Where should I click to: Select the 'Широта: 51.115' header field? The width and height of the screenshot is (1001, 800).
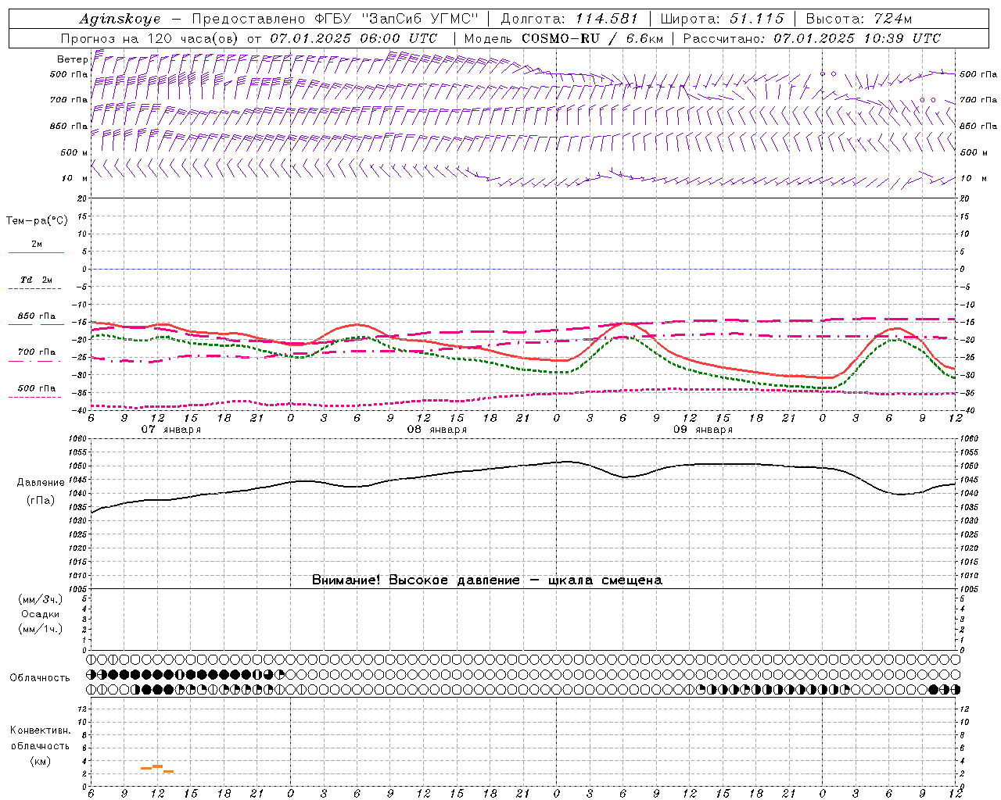tap(722, 19)
